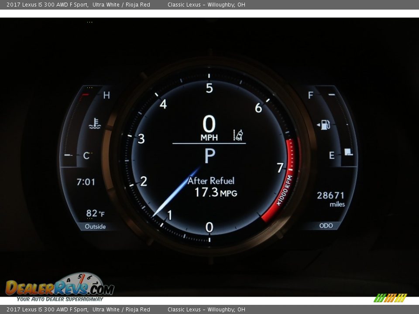The width and height of the screenshot is (419, 314).
Task: Click the 0 MPH speed readout
Action: click(209, 128)
